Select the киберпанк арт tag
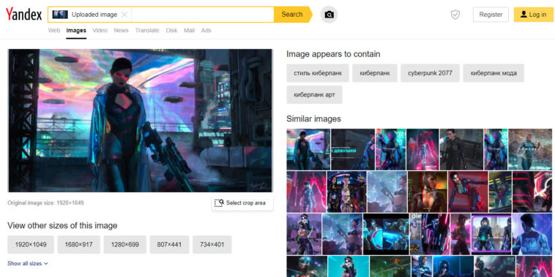 pos(314,95)
